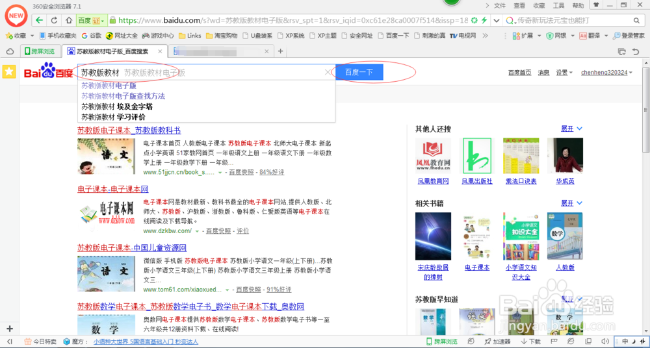The image size is (650, 348).
Task: Click the Baidu logo
Action: pyautogui.click(x=49, y=71)
